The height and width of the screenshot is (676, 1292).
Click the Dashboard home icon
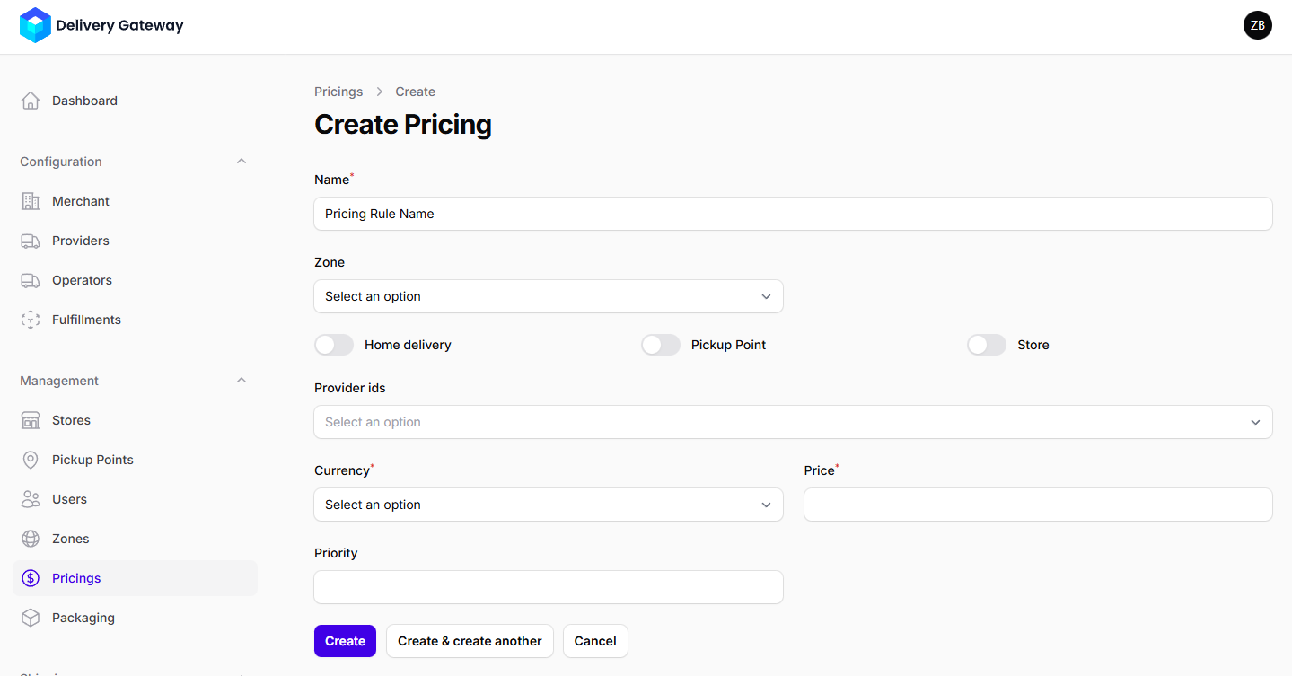click(31, 101)
